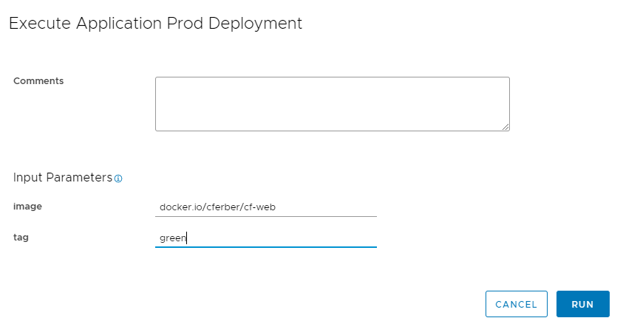Screen dimensions: 623x332
Task: Click the image parameter label
Action: pyautogui.click(x=27, y=207)
